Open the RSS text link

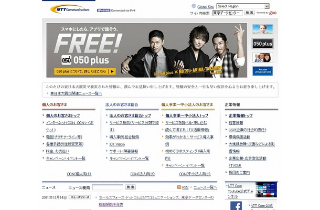[x=185, y=187]
